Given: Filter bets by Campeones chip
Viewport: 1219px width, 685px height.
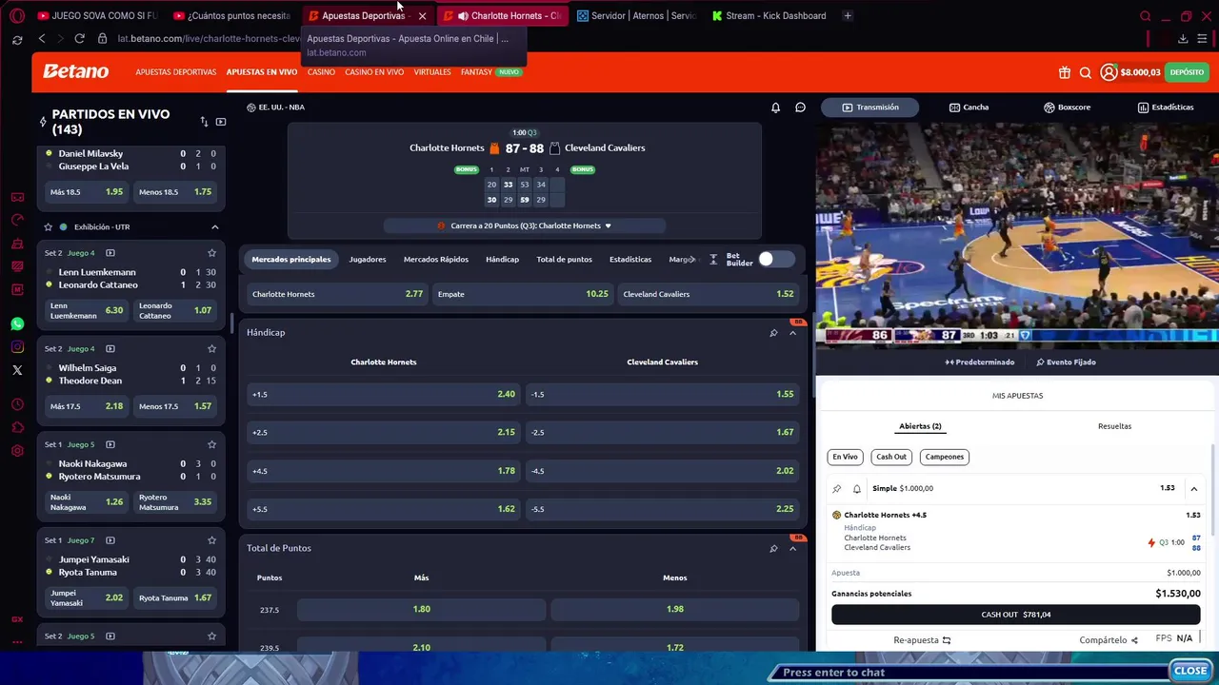Looking at the screenshot, I should [x=945, y=457].
